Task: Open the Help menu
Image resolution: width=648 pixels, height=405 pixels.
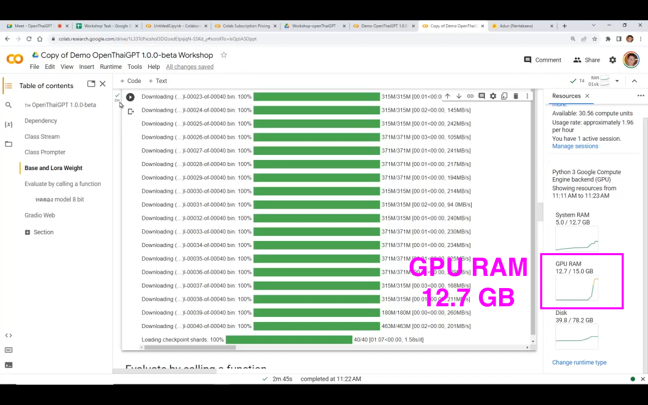Action: (154, 67)
